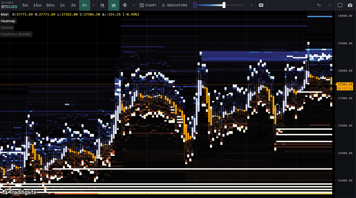Image resolution: width=356 pixels, height=198 pixels.
Task: Toggle the HD mode button
Action: [261, 5]
